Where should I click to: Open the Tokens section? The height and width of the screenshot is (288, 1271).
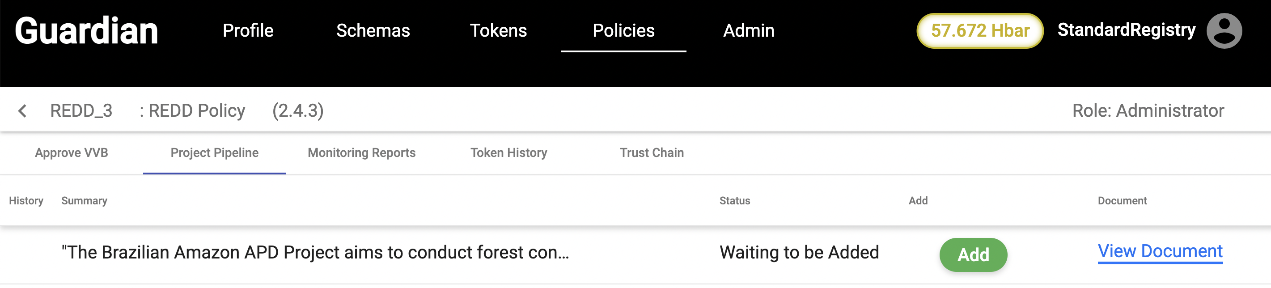tap(498, 30)
